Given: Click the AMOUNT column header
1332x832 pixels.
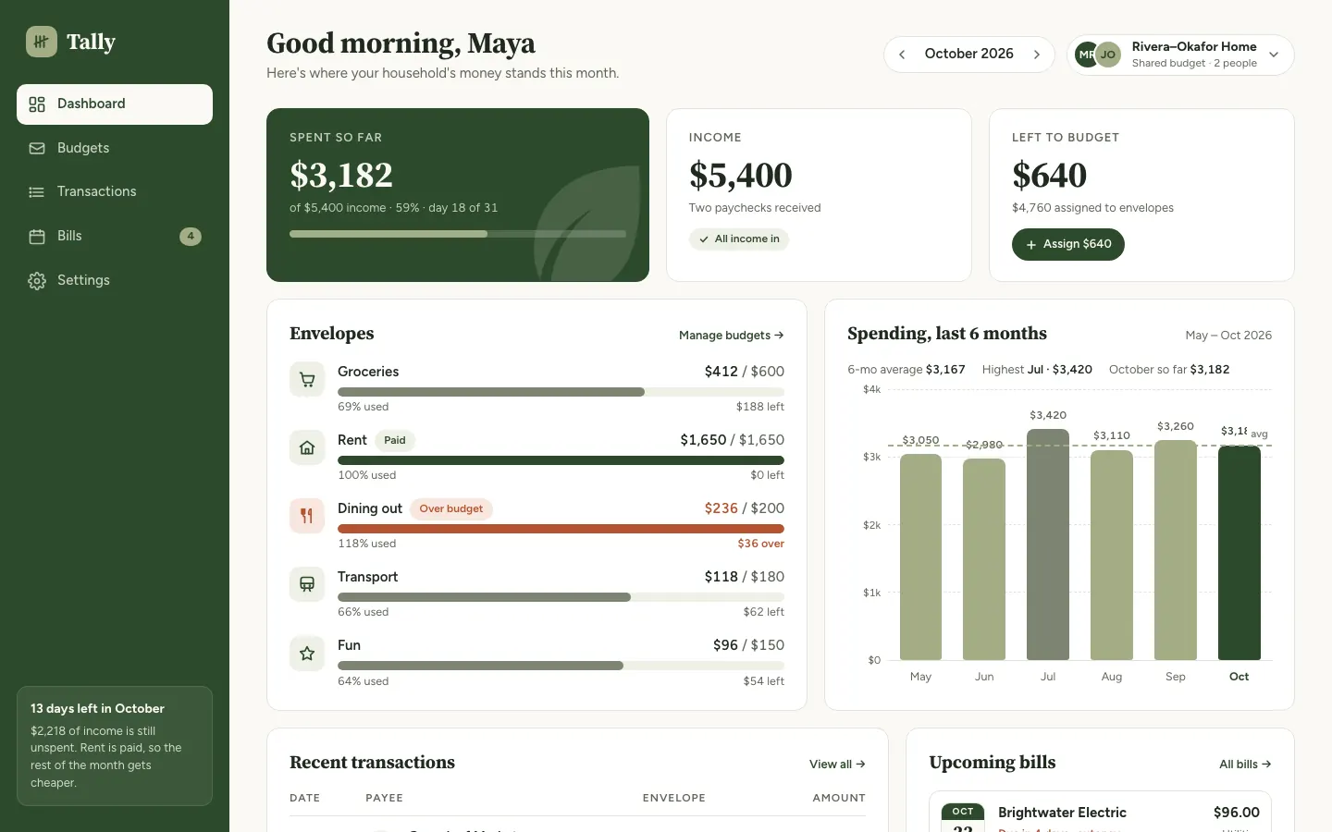Looking at the screenshot, I should (839, 798).
